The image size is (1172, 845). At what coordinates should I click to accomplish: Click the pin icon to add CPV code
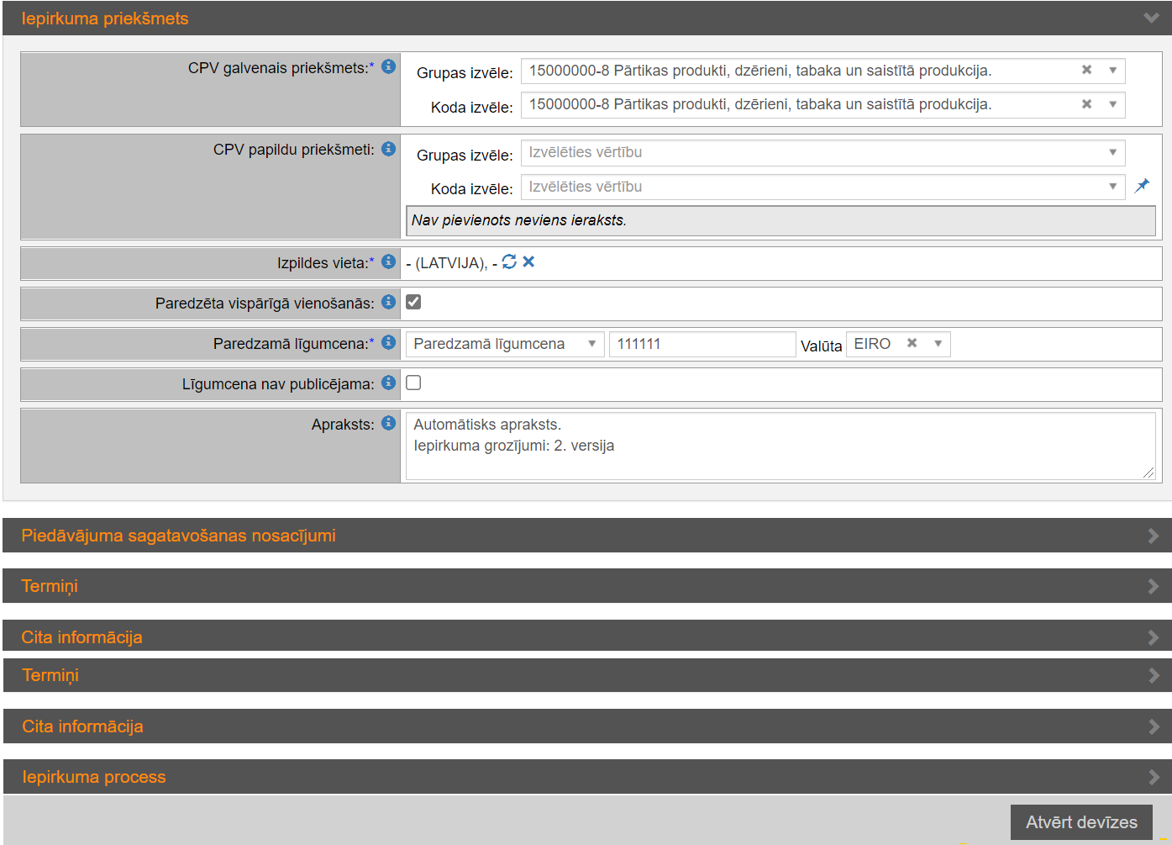pyautogui.click(x=1142, y=186)
